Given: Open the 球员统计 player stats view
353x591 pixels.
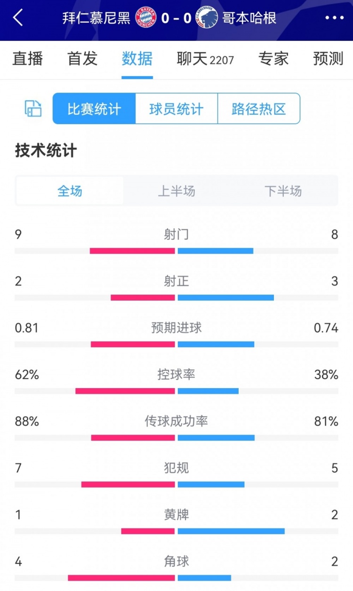Looking at the screenshot, I should pos(176,109).
